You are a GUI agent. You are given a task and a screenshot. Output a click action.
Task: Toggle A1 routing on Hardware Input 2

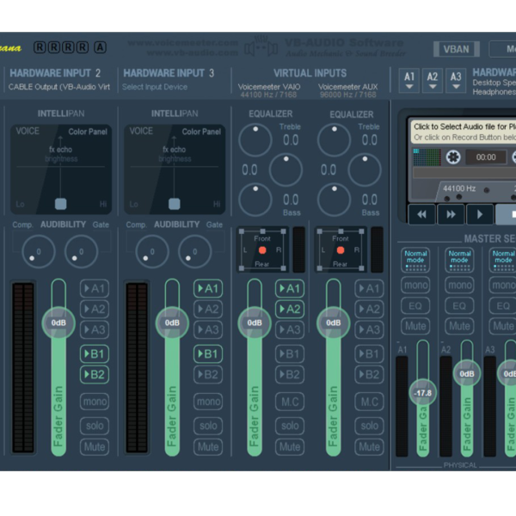pos(95,289)
